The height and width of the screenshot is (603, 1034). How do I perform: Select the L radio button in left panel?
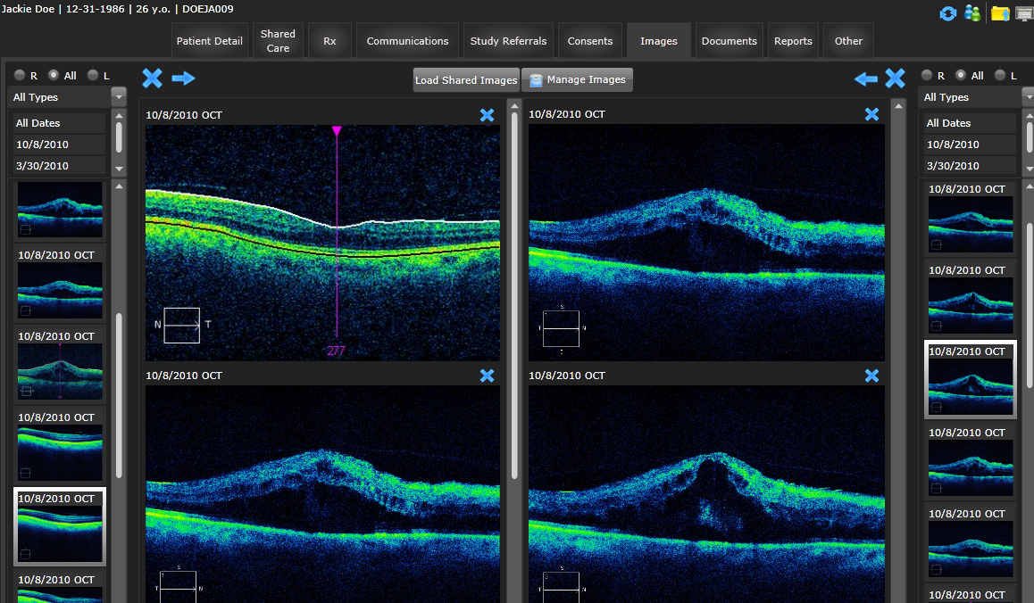[92, 75]
